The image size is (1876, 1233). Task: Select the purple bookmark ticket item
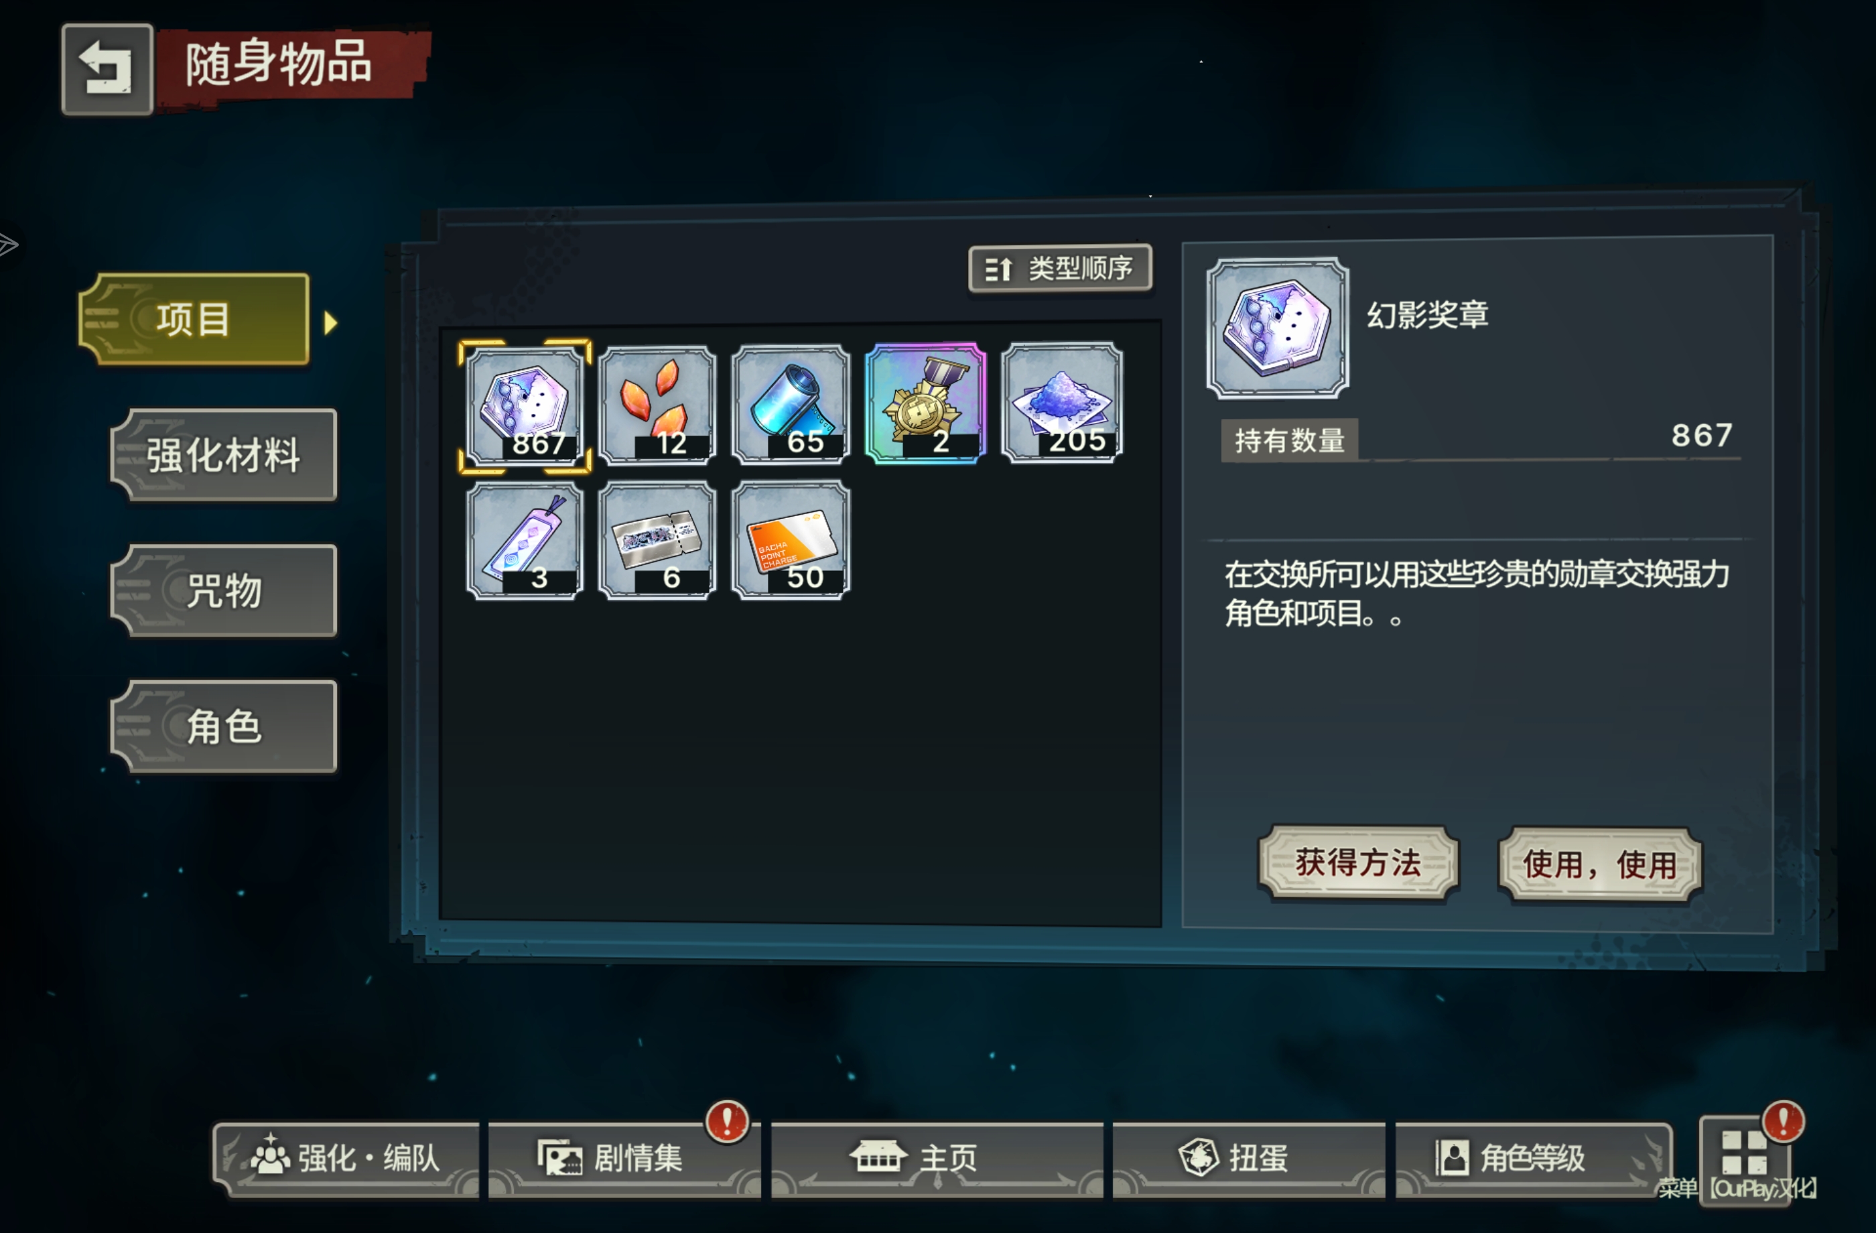(x=525, y=541)
